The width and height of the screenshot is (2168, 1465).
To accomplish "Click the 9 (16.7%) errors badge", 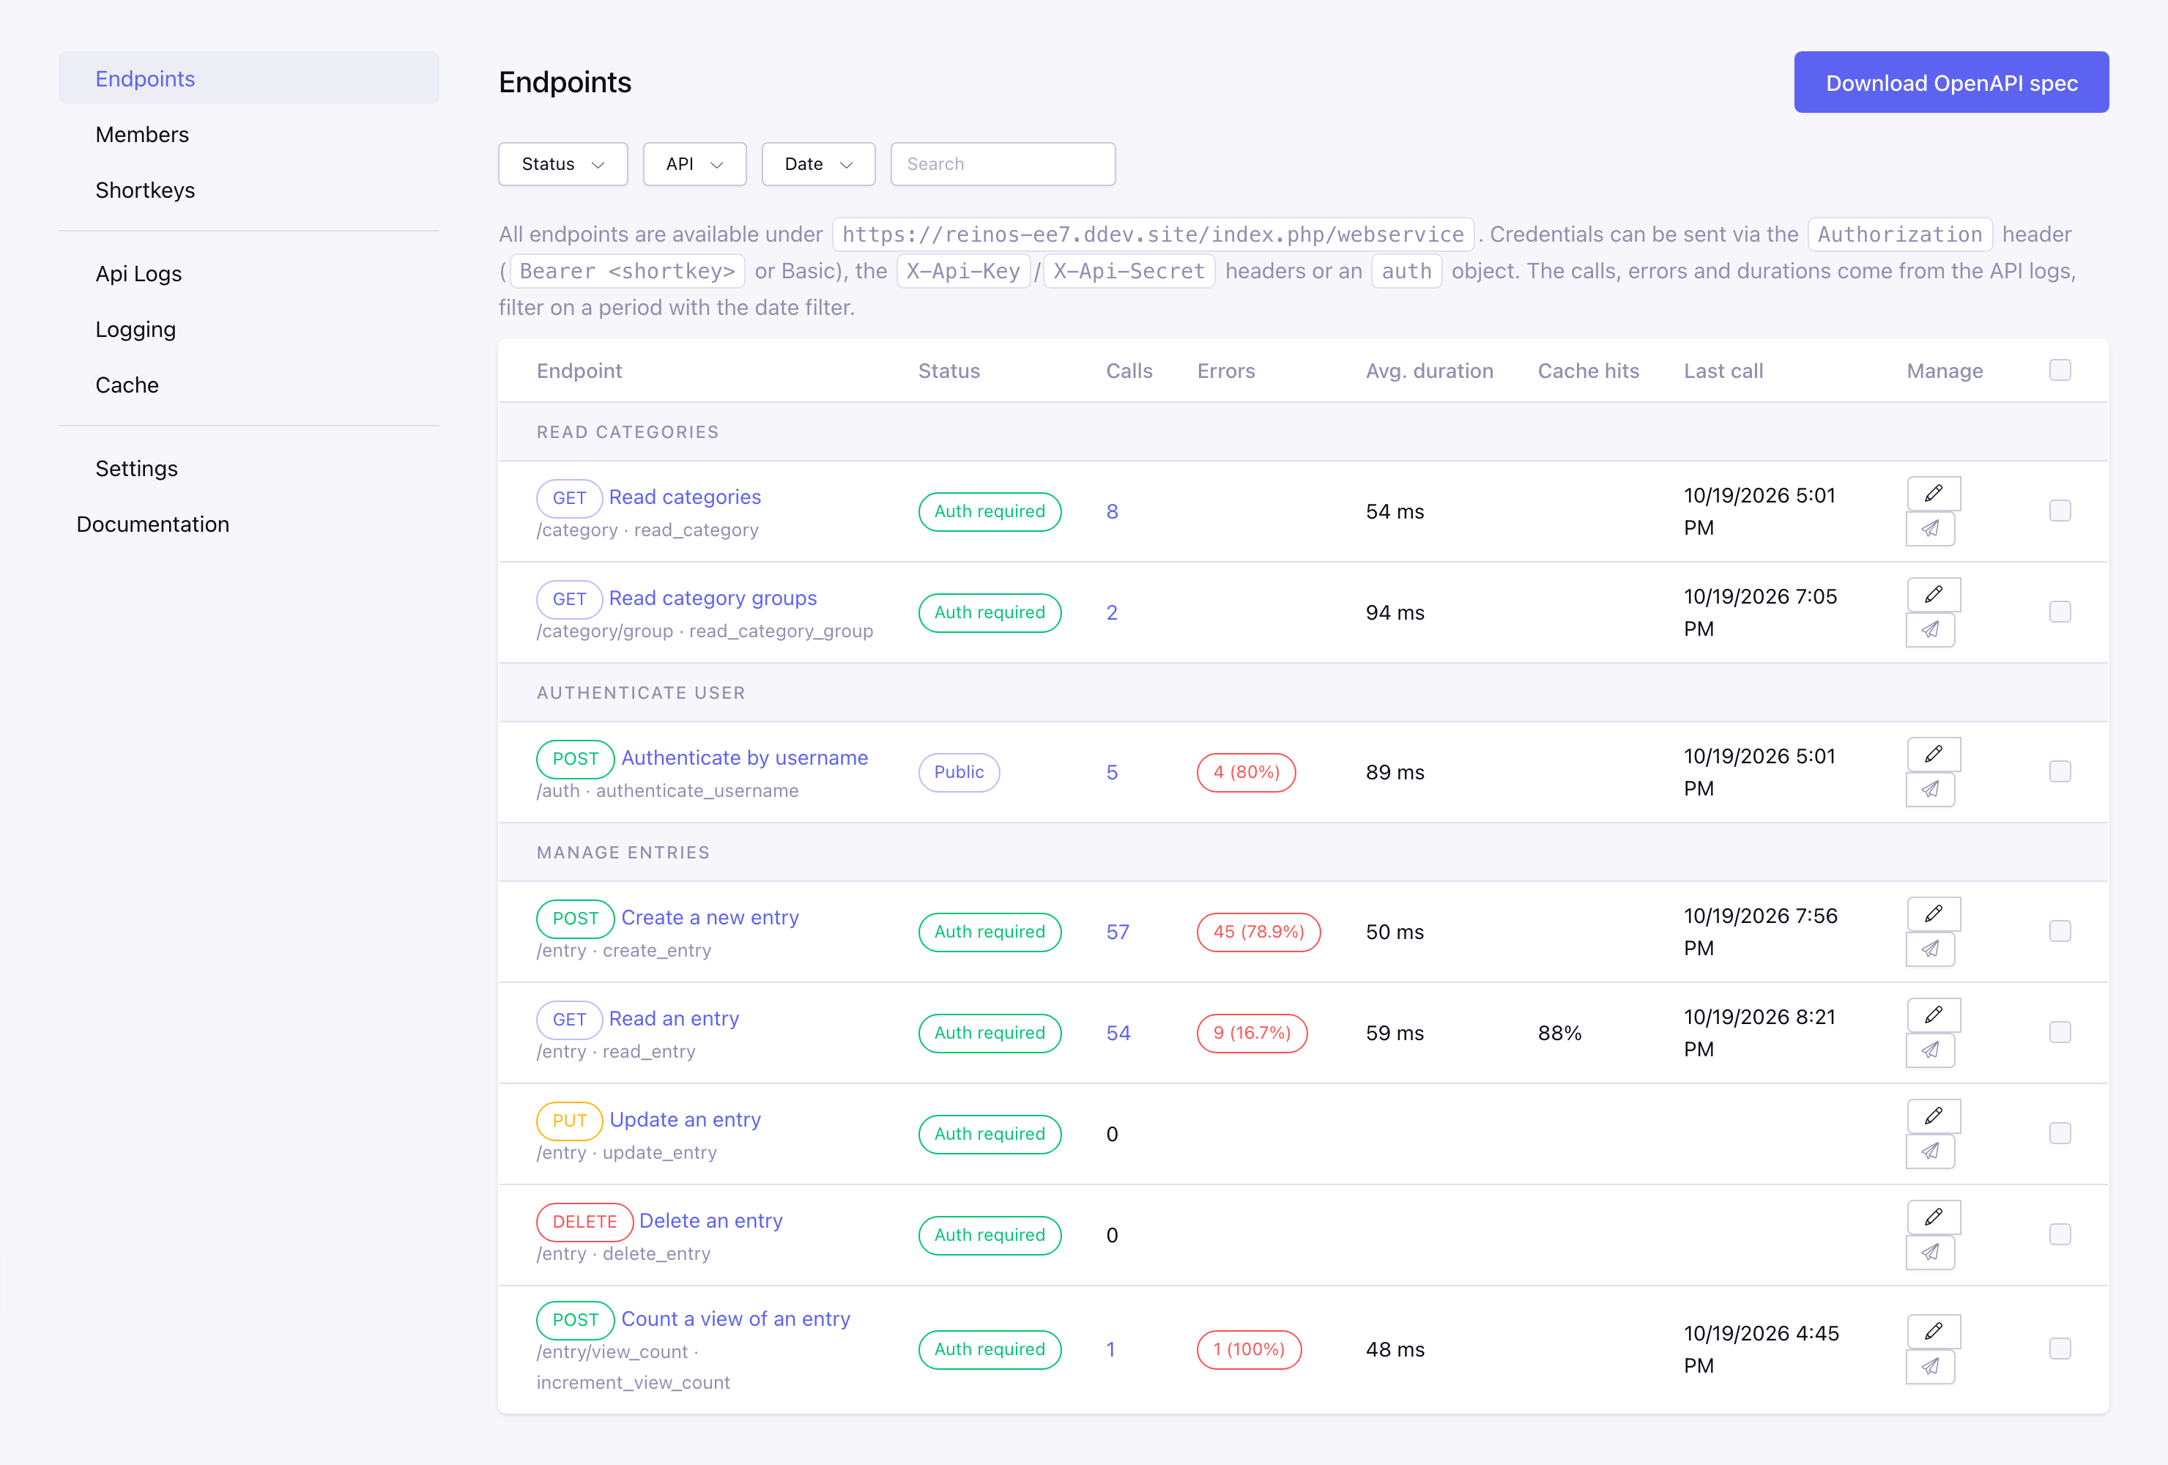I will (1252, 1033).
